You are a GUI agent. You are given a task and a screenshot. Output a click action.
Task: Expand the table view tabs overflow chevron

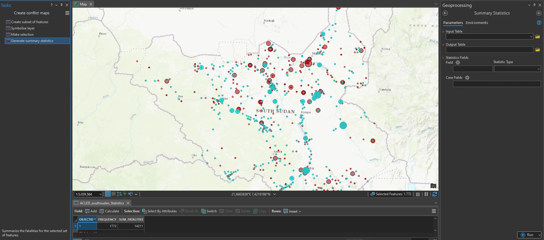(436, 203)
